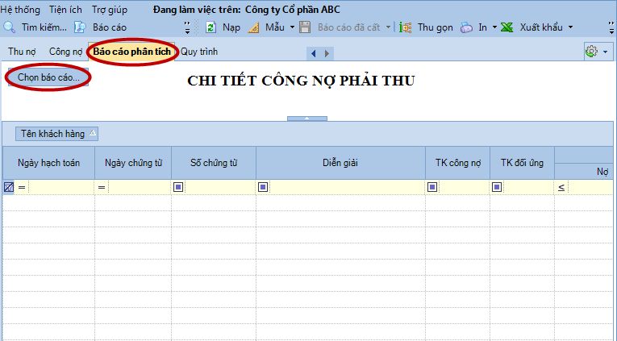Click the Ngày hạch toán filter field
Viewport: 617px width, 341px height.
[60, 187]
